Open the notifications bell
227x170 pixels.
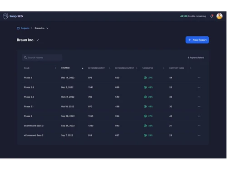(x=212, y=16)
